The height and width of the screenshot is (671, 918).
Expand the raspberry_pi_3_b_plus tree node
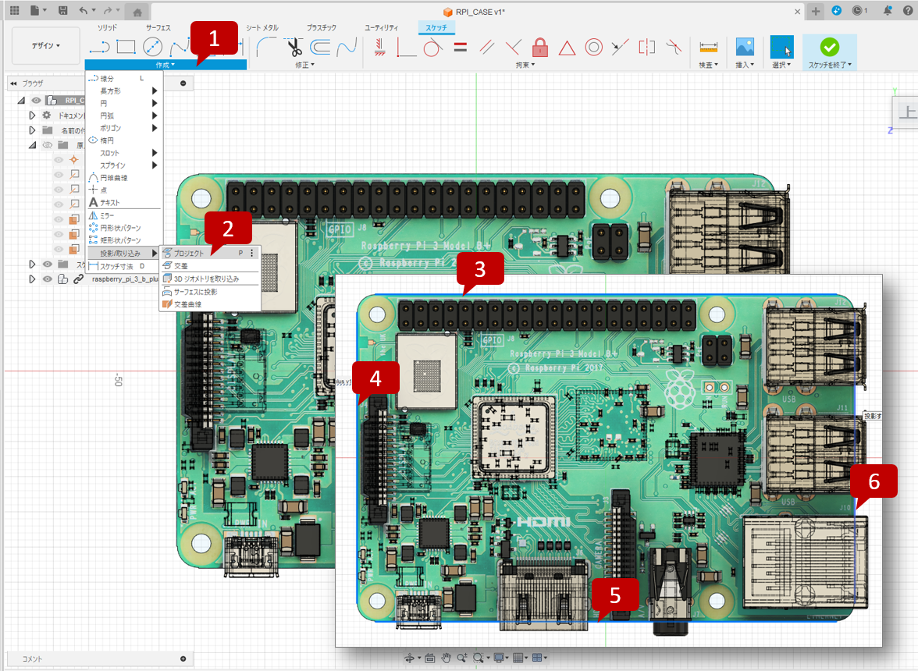(32, 279)
